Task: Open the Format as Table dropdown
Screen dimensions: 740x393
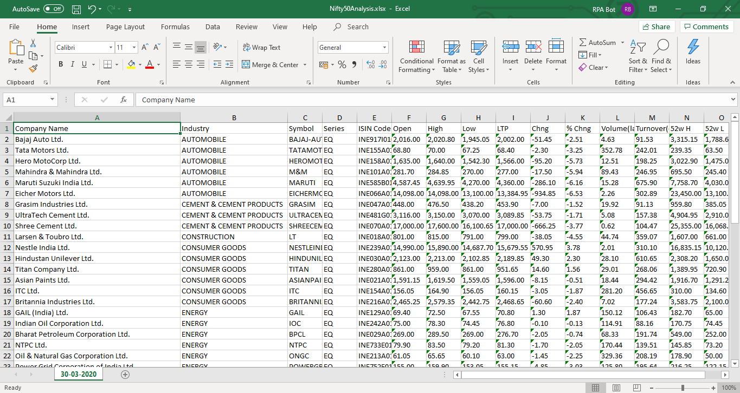Action: (x=452, y=56)
